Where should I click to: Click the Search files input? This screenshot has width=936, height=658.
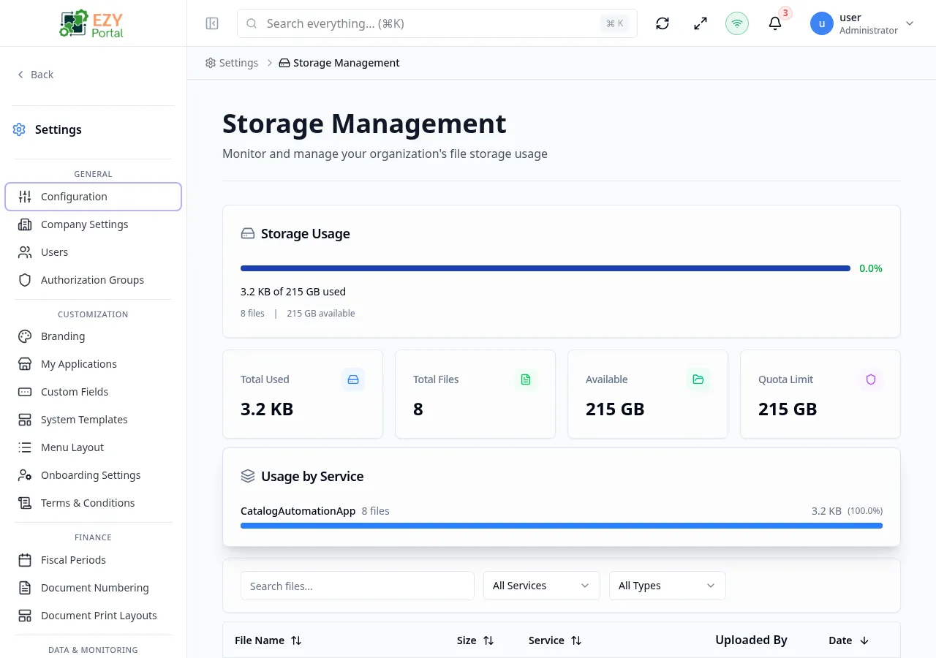point(358,586)
